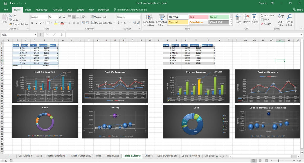Open the Sort & Filter menu
304x163 pixels.
coord(281,20)
